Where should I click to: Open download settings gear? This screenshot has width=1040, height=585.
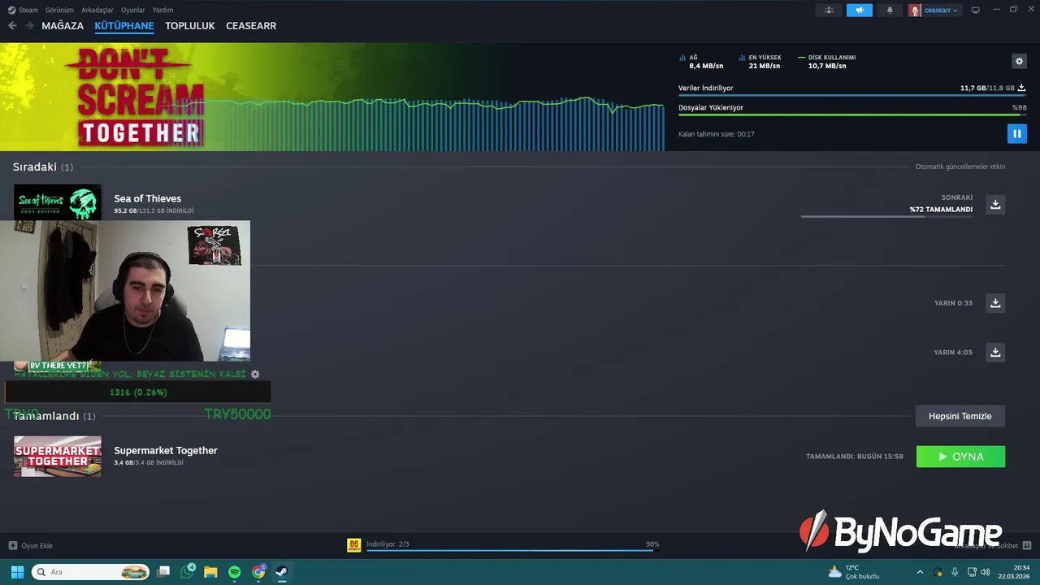(1019, 61)
